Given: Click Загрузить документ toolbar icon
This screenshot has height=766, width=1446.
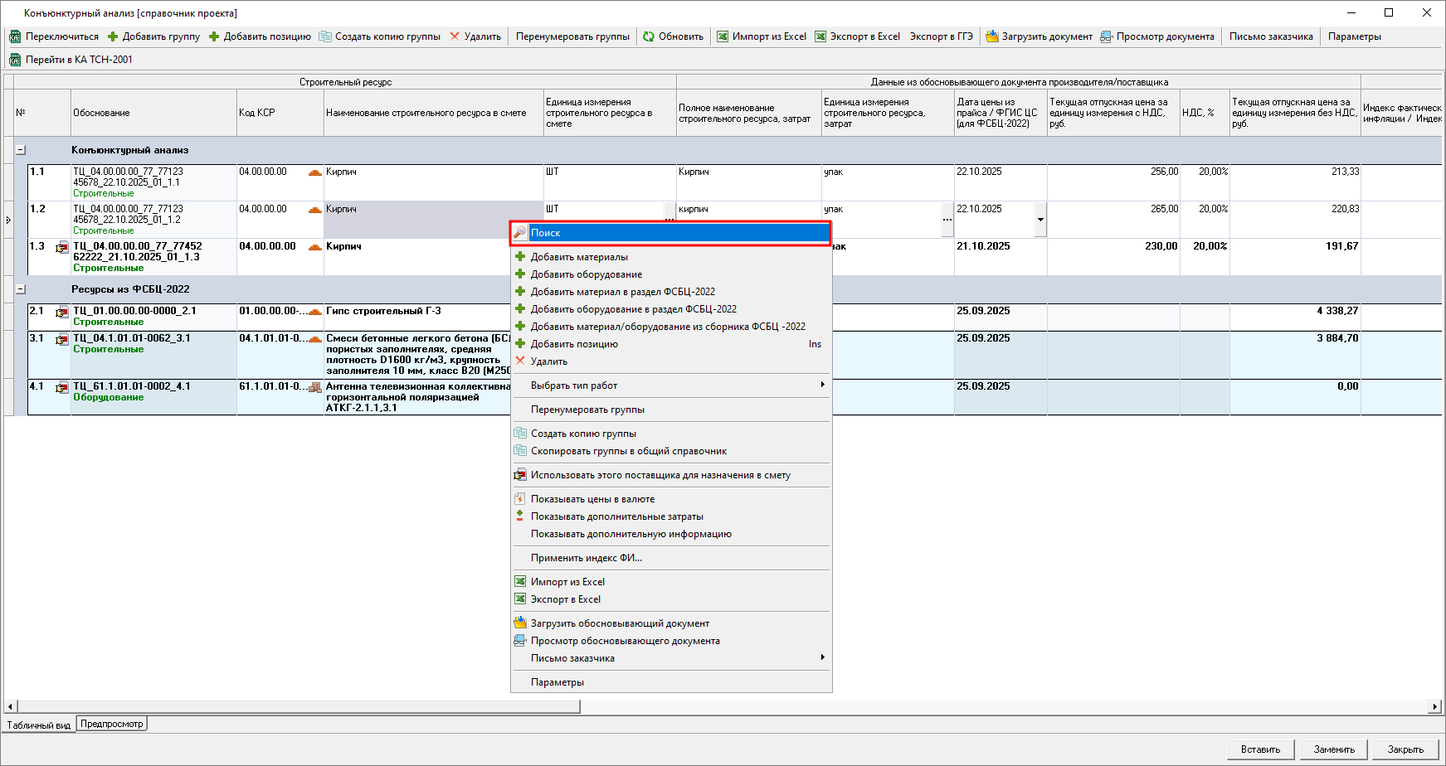Looking at the screenshot, I should 992,36.
